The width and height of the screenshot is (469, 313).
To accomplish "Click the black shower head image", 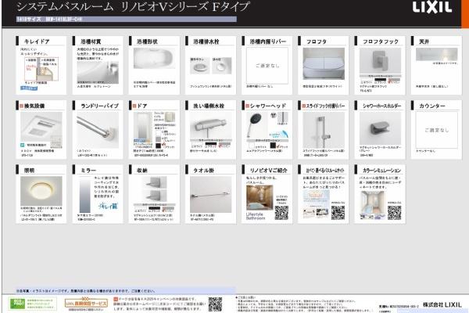I will coord(255,125).
